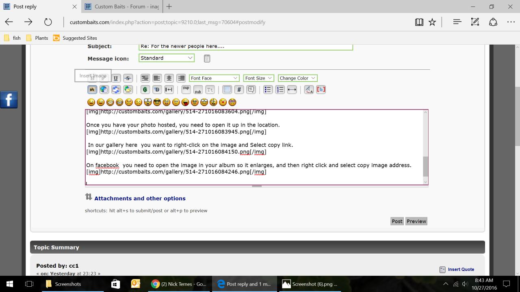Insert a quote using the speech bubble icon
Image resolution: width=520 pixels, height=292 pixels.
(251, 90)
